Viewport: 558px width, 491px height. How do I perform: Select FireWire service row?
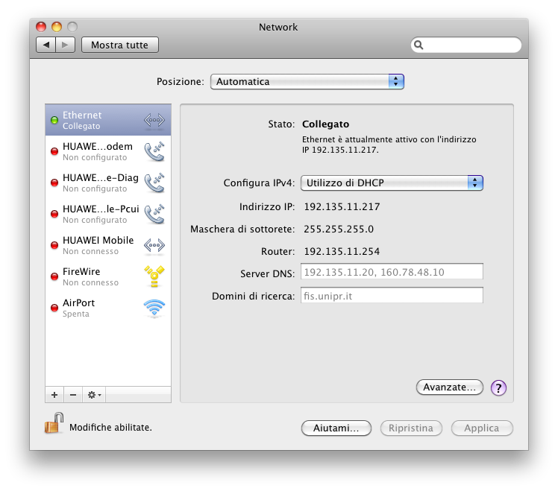click(108, 276)
